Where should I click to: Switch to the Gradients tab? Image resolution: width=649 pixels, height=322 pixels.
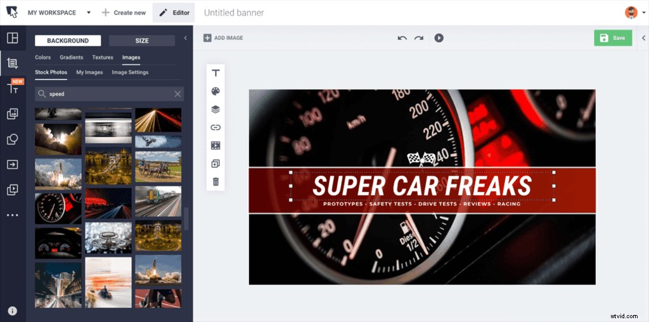[x=71, y=58]
